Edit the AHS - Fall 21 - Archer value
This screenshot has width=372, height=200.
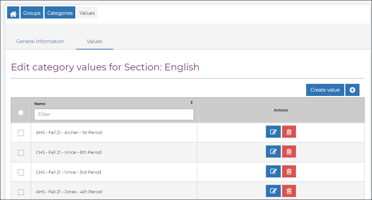[273, 132]
